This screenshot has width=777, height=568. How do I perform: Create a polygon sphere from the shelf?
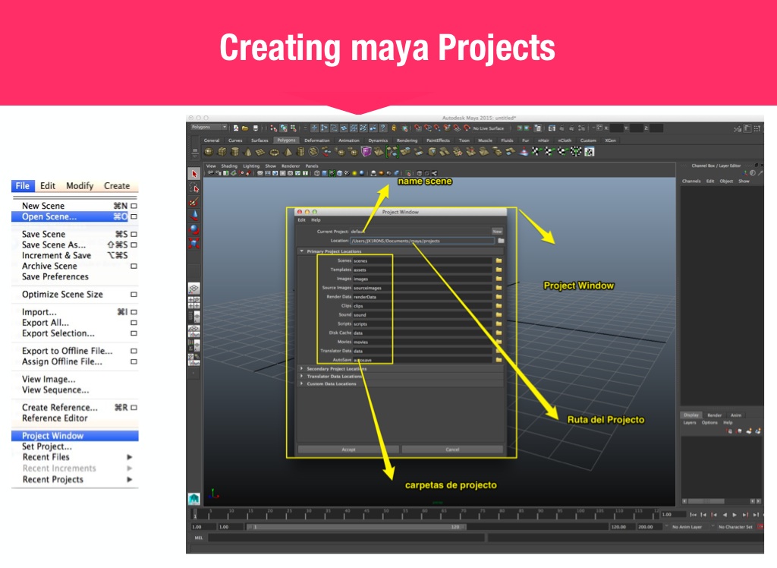pyautogui.click(x=209, y=152)
